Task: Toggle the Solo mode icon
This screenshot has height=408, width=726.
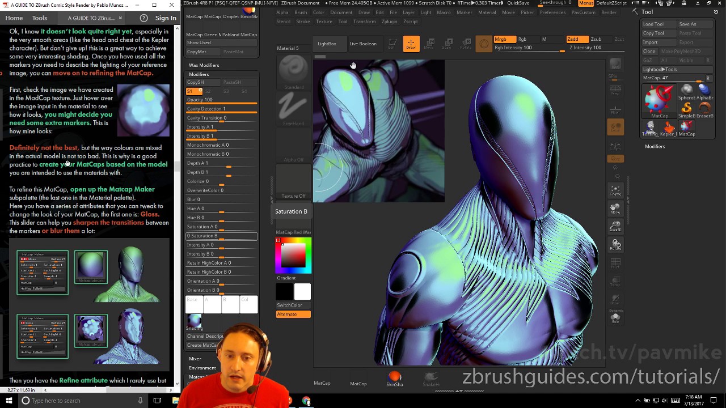Action: click(x=615, y=317)
